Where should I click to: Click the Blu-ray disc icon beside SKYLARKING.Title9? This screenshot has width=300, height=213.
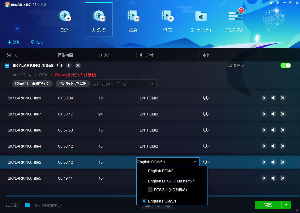coord(59,65)
